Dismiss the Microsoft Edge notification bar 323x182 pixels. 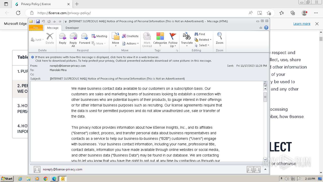(x=317, y=24)
